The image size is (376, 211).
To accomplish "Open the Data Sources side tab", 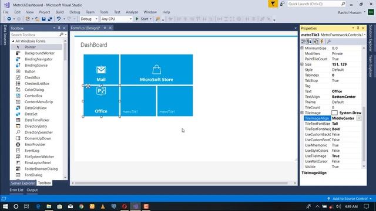I will pos(5,35).
